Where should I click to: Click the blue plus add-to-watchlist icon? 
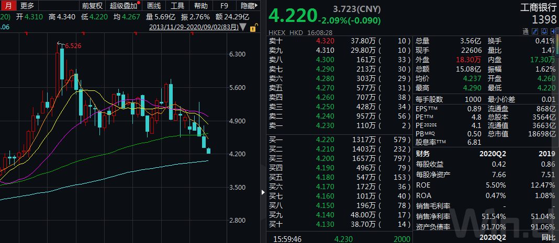(554, 31)
